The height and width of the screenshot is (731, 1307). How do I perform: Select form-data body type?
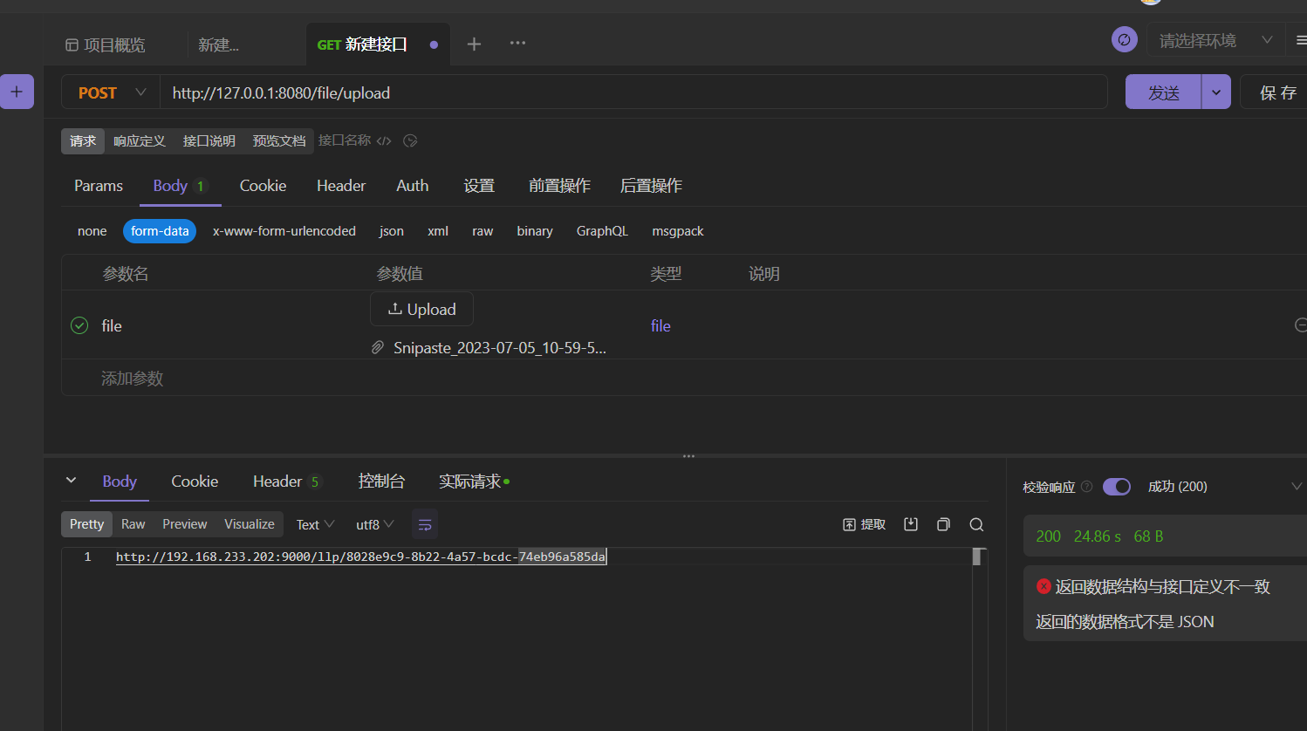pos(160,231)
